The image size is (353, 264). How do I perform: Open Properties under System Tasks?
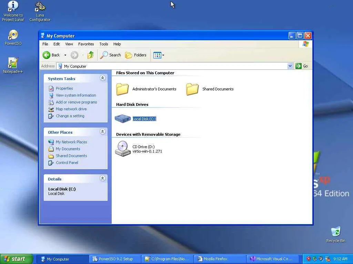[x=64, y=88]
